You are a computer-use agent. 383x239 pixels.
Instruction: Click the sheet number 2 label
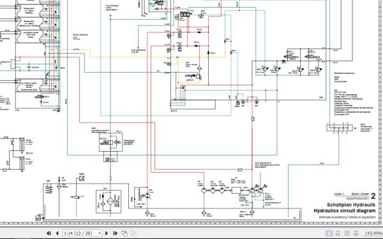(373, 196)
